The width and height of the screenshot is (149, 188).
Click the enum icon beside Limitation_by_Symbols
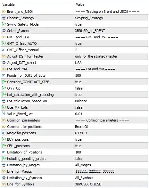click(4, 177)
